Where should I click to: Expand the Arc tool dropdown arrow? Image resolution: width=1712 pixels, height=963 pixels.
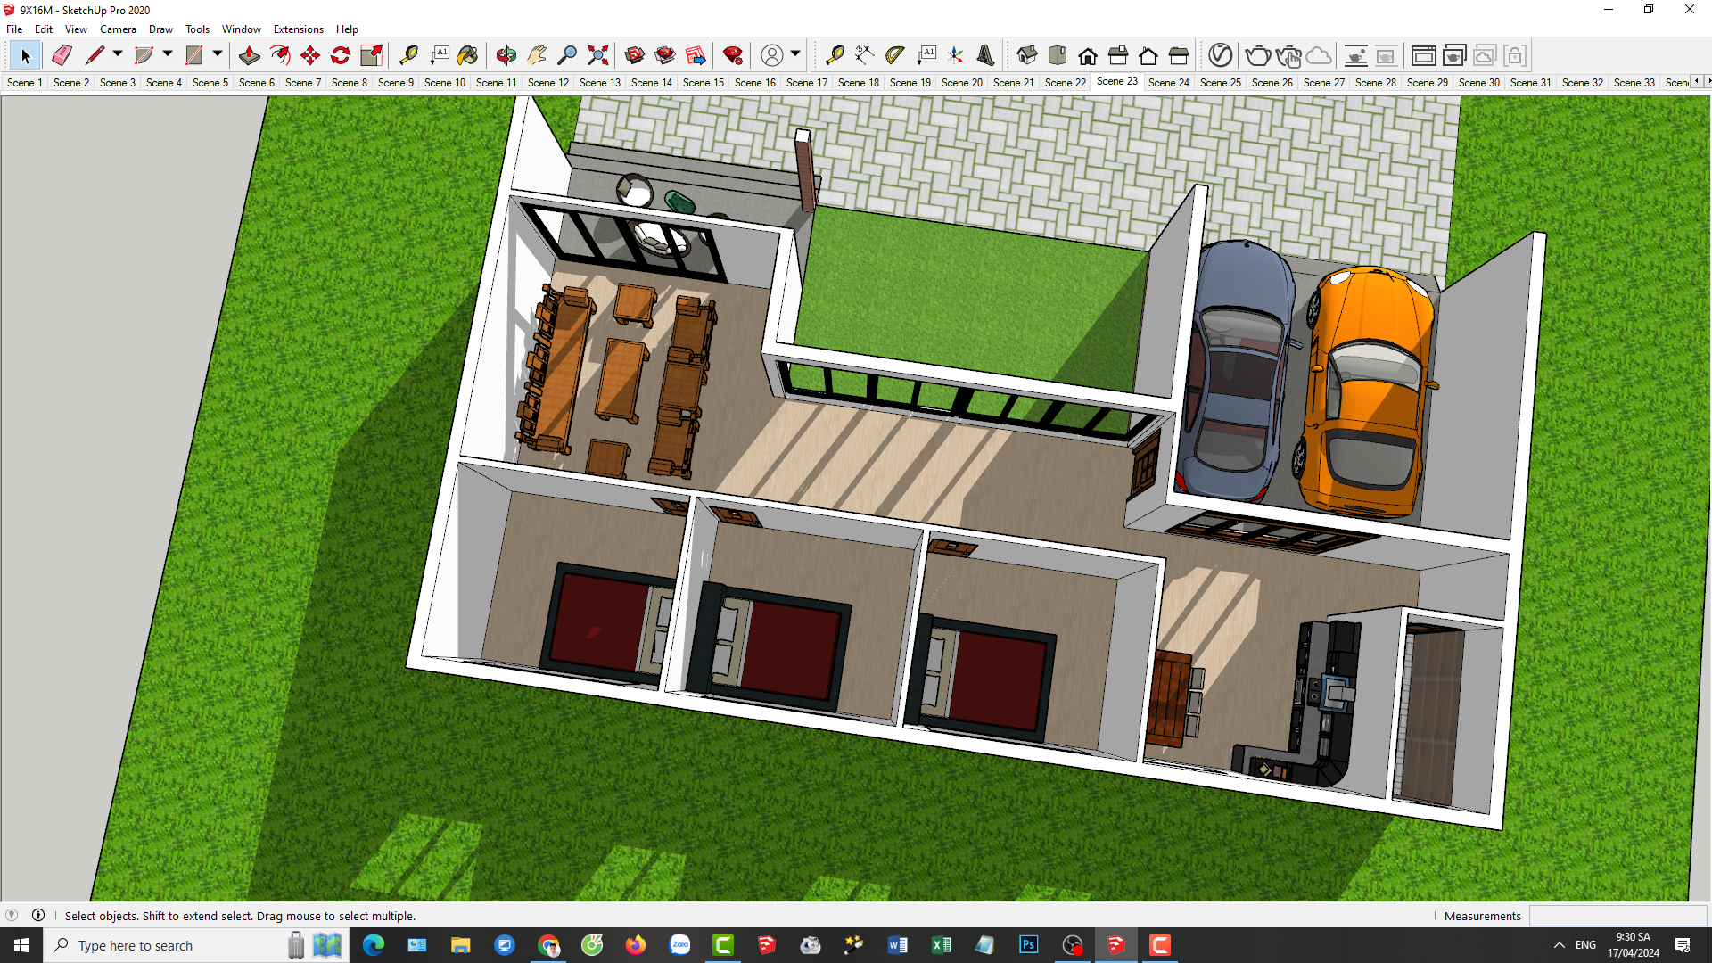coord(168,54)
